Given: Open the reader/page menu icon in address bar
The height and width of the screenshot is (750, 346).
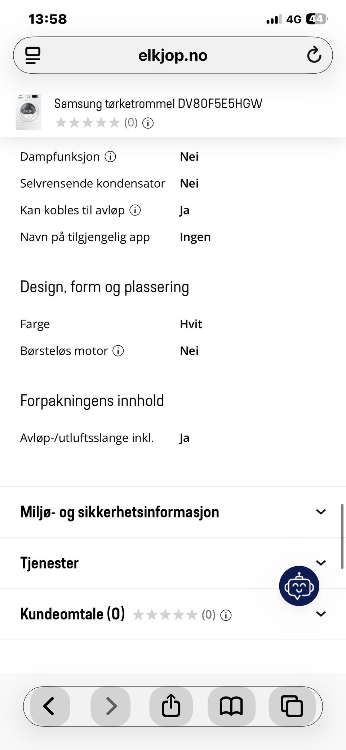Looking at the screenshot, I should point(33,56).
